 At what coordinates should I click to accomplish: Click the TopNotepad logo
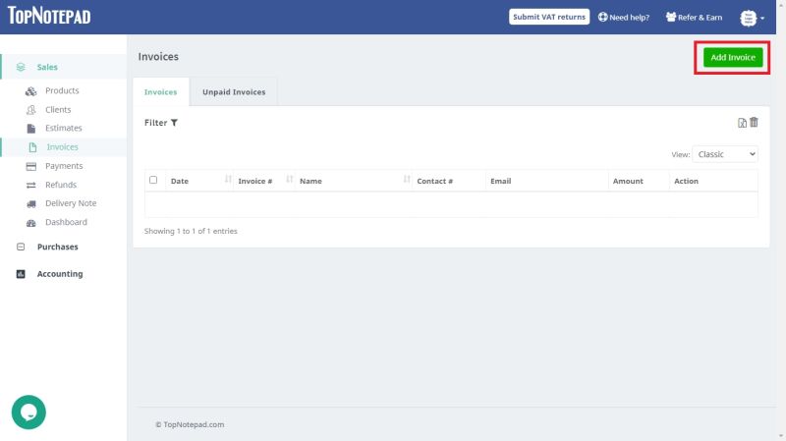49,16
